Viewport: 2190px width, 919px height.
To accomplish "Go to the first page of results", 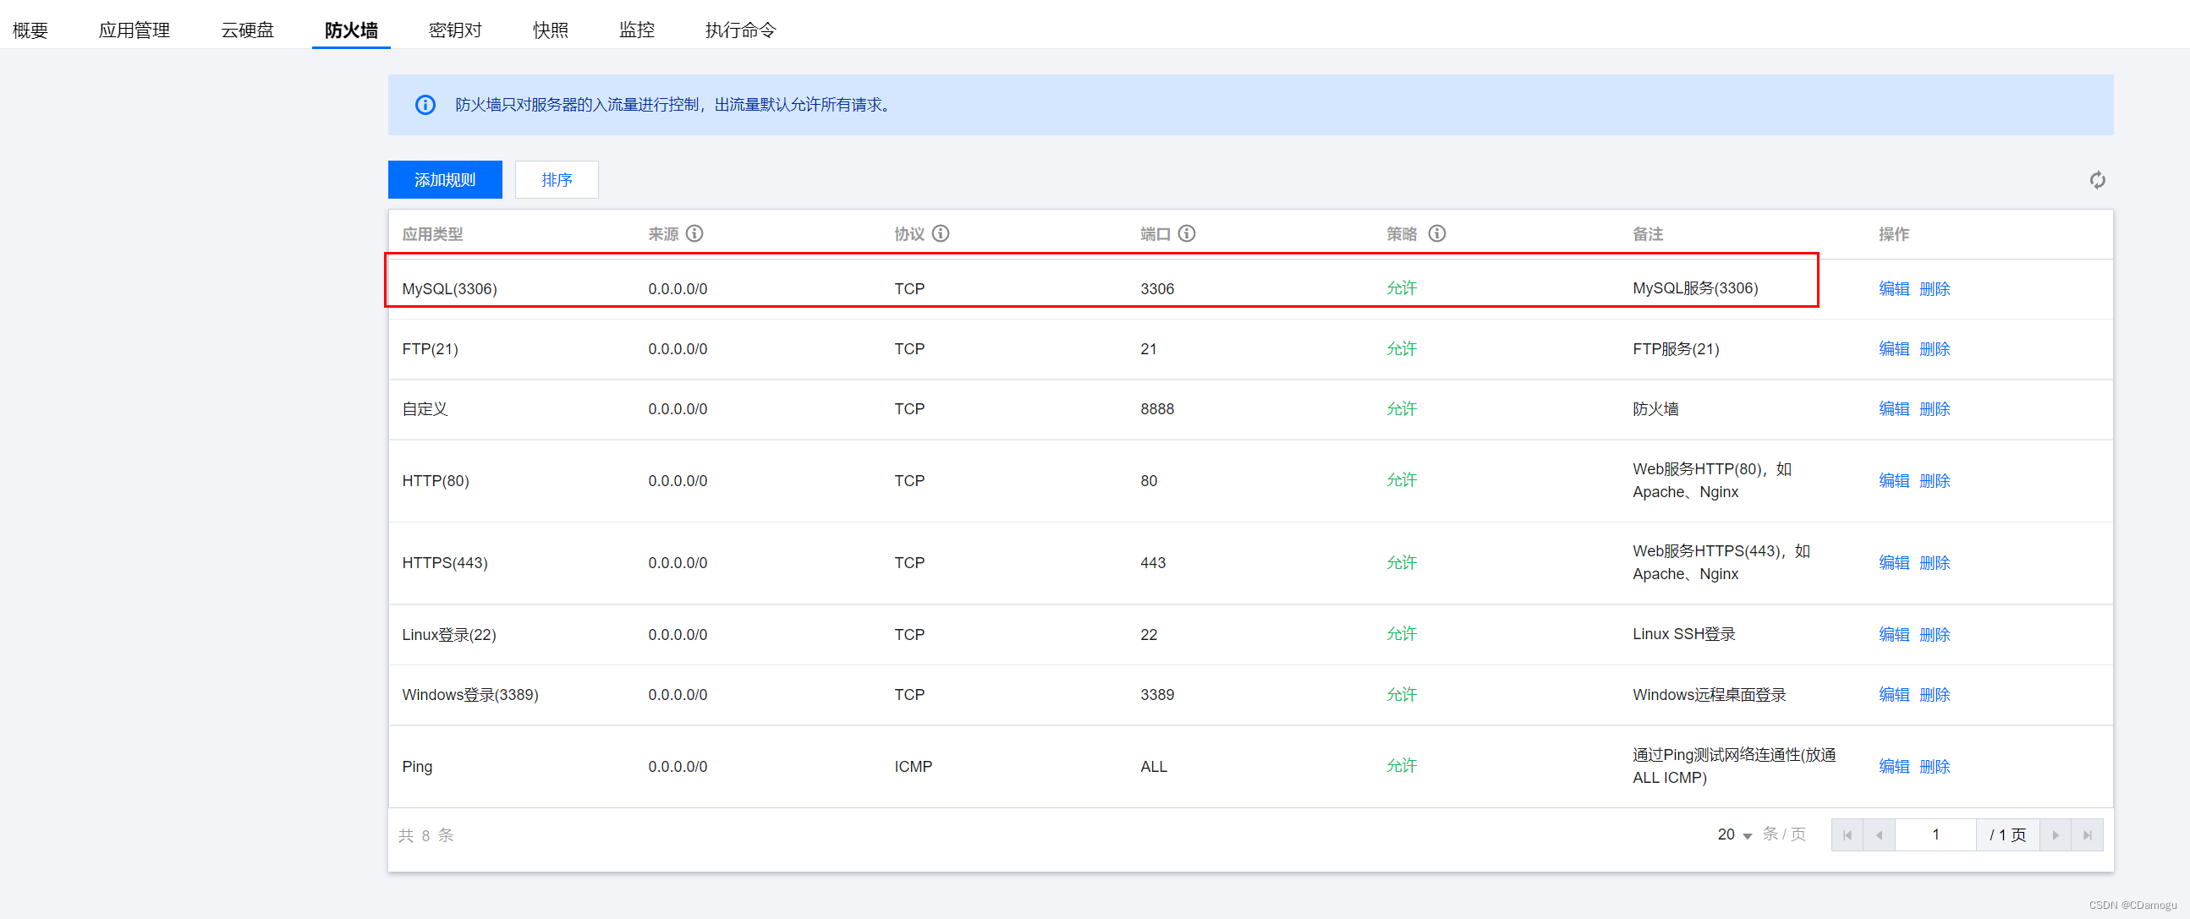I will [1847, 835].
